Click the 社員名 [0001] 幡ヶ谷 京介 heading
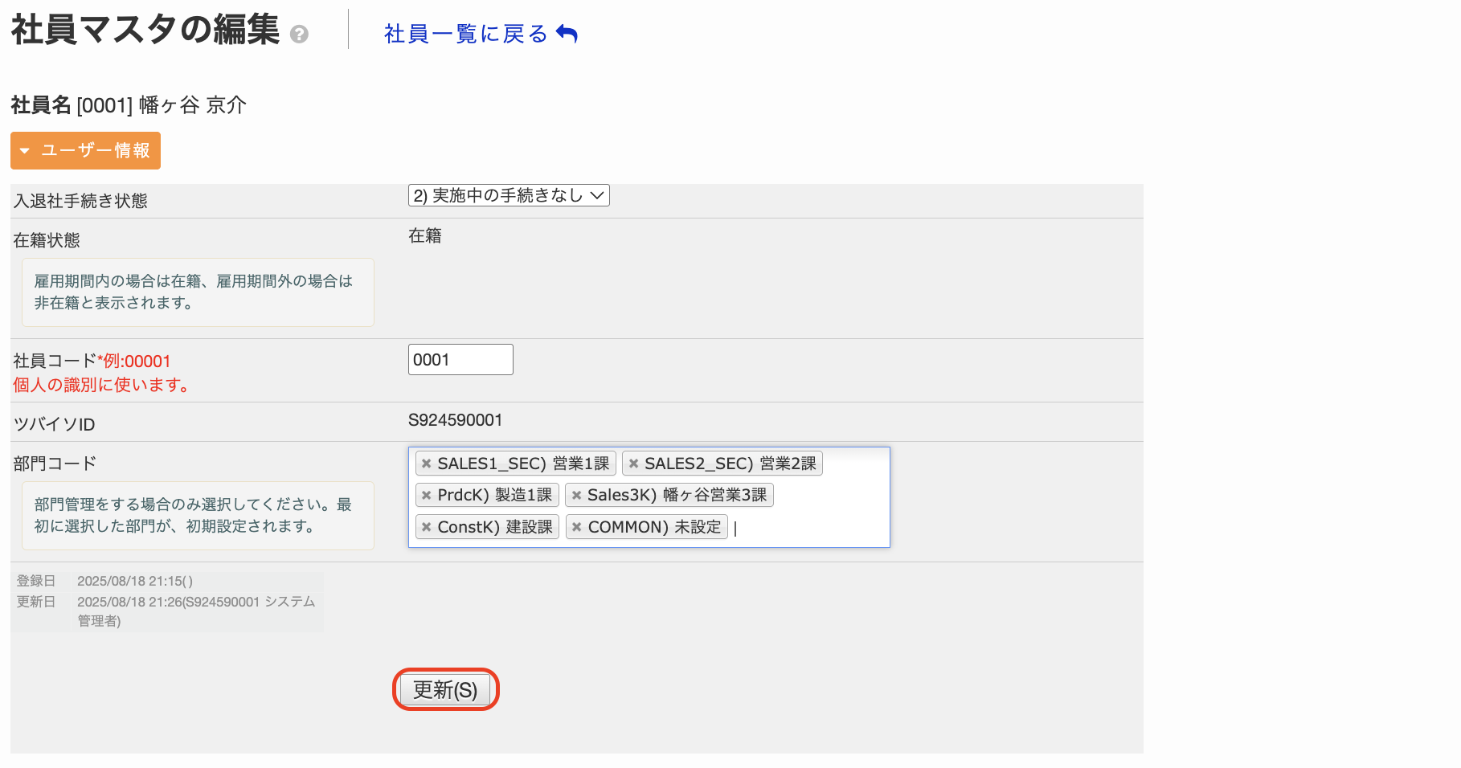Screen dimensions: 1461x768 tap(129, 105)
